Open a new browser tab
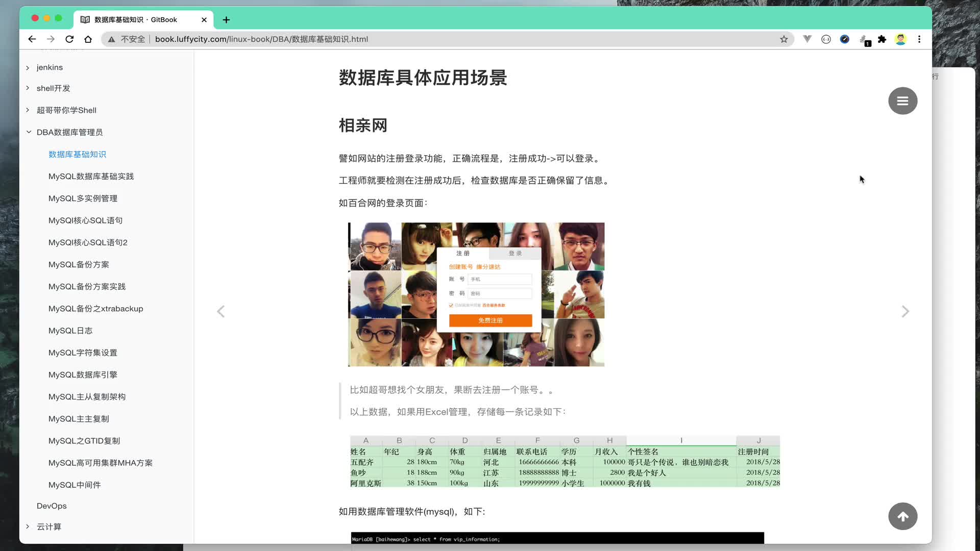The image size is (980, 551). pos(226,20)
